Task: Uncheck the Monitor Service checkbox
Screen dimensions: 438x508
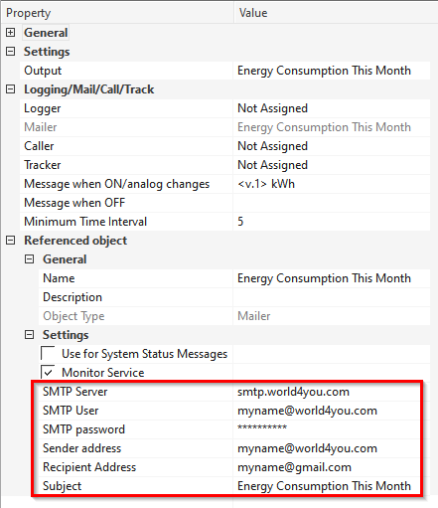Action: pyautogui.click(x=49, y=373)
